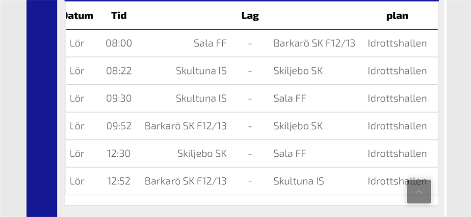Click Barkarö SK F12/13 in the 09:52 row

[185, 126]
